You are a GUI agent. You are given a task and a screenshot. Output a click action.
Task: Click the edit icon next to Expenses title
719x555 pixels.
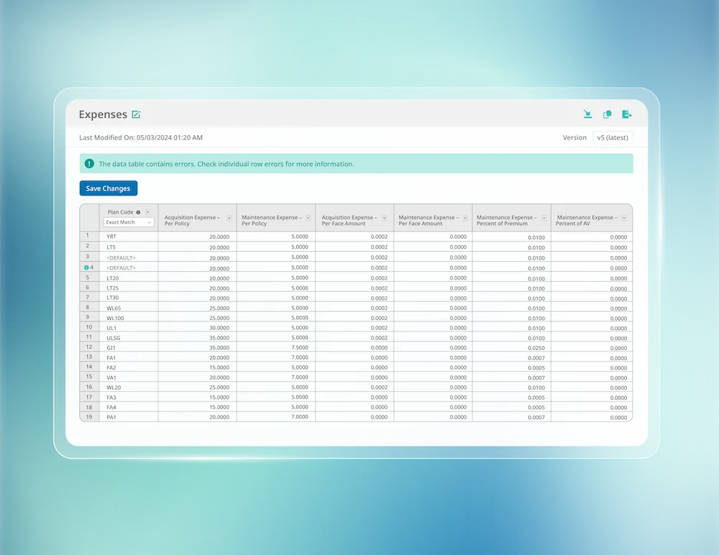(x=136, y=115)
